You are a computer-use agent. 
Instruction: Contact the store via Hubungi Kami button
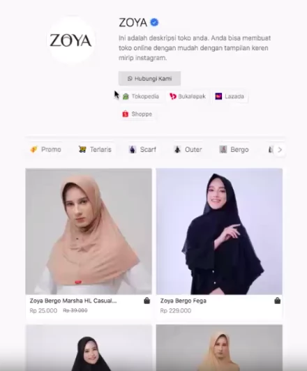click(x=149, y=79)
